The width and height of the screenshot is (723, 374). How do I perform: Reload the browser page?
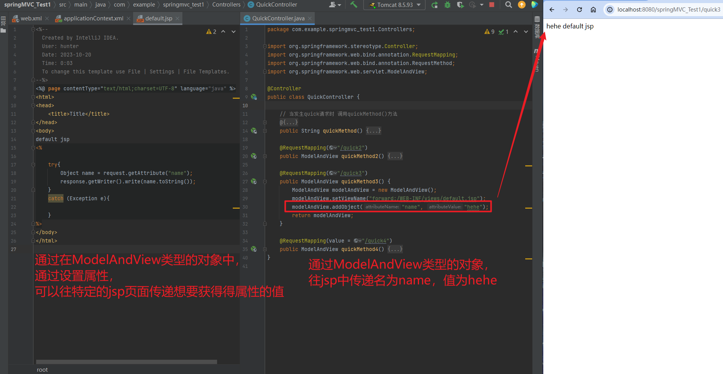579,10
